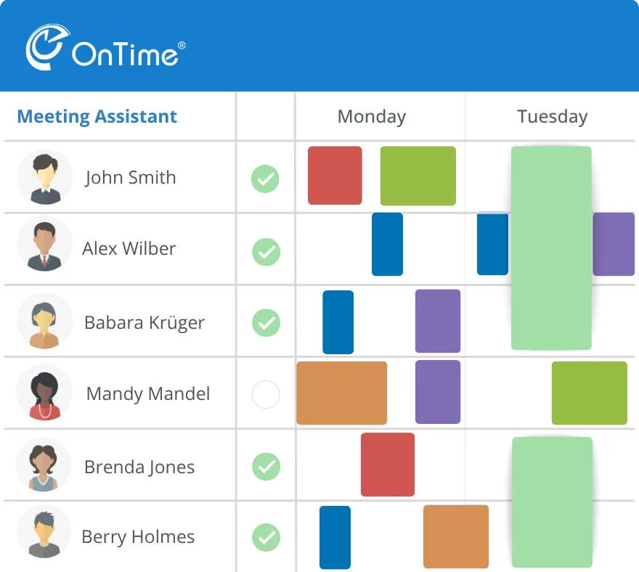Select Mandy Mandel's green Tuesday appointment block
Screen dimensions: 639x572
click(589, 393)
